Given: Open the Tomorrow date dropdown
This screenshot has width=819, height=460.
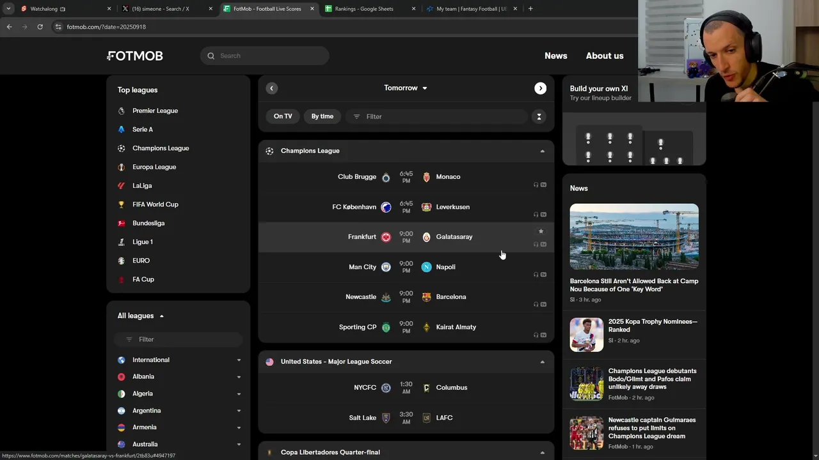Looking at the screenshot, I should pos(406,88).
